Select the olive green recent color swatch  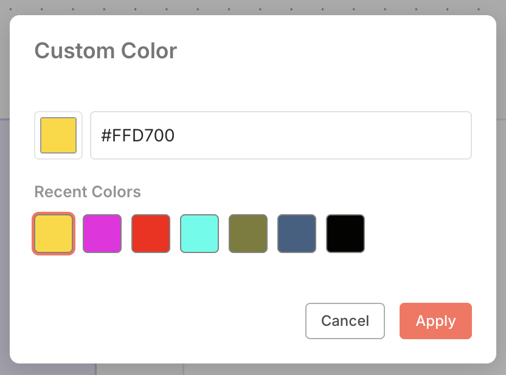click(x=248, y=233)
